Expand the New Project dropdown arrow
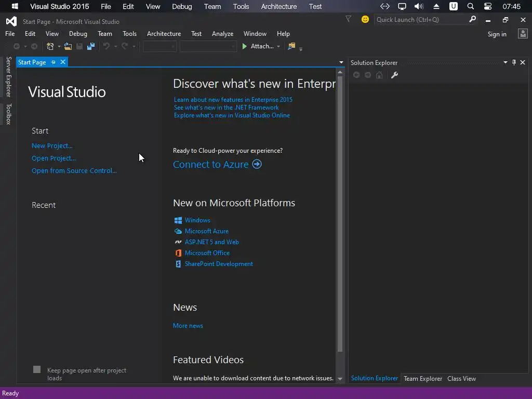Screen dimensions: 532x399 (x=59, y=46)
